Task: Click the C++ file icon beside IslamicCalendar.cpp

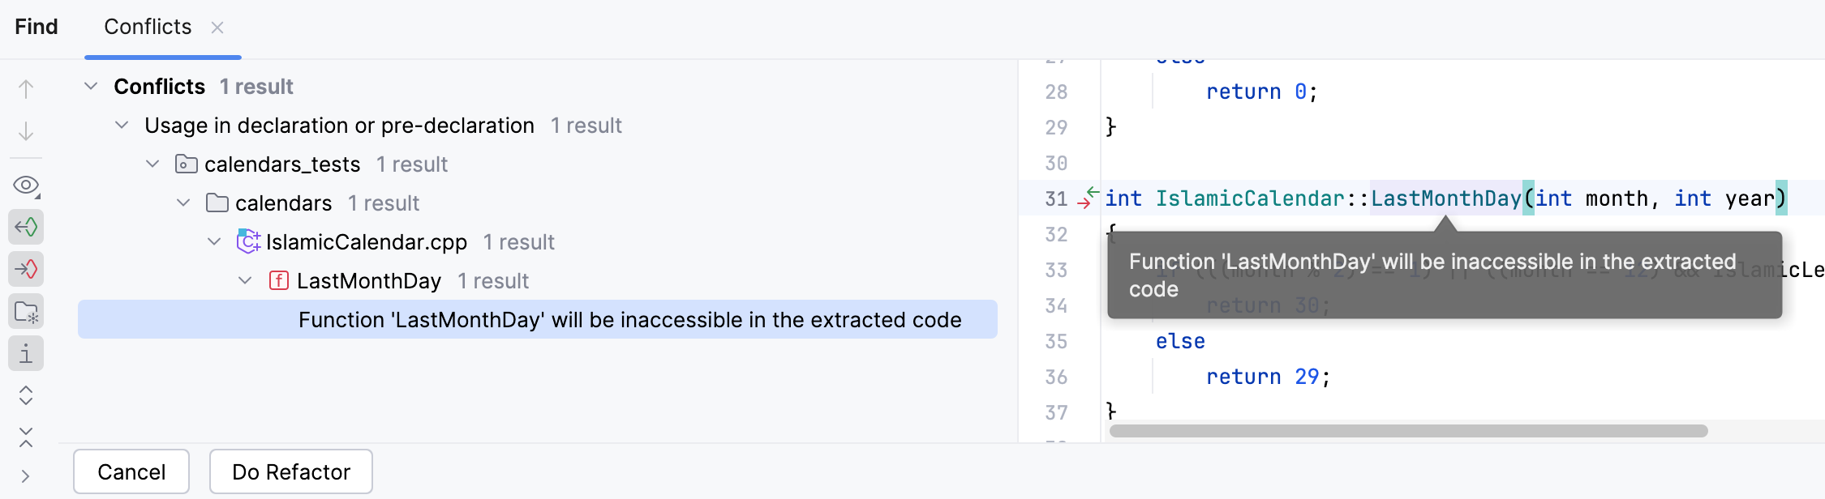Action: [x=247, y=241]
